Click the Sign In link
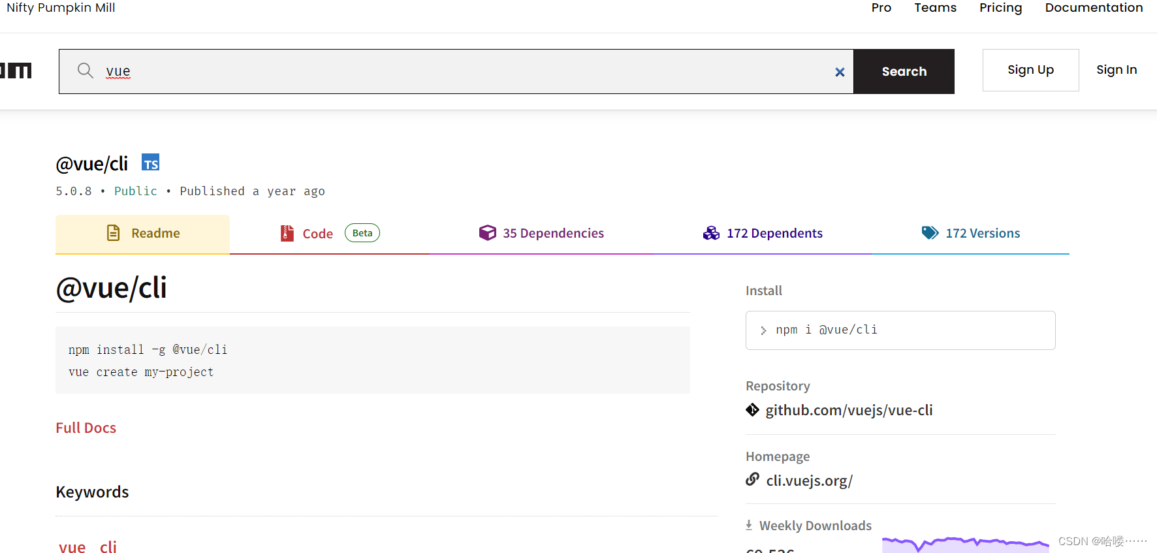1157x553 pixels. 1117,70
